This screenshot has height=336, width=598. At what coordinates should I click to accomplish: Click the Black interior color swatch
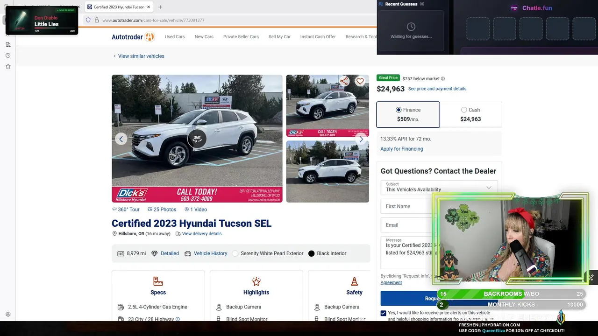[x=312, y=253]
